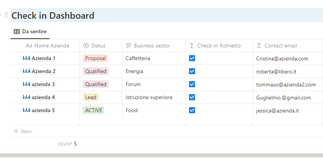Open the Nome Azienda column header
323x158 pixels.
click(x=52, y=46)
